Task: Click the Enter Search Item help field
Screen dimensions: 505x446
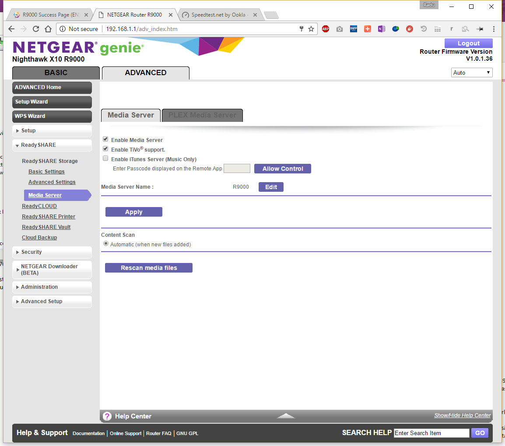Action: (x=431, y=433)
